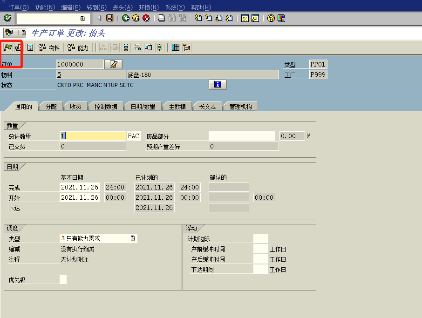
Task: Open the 转到(G) menu
Action: click(96, 7)
